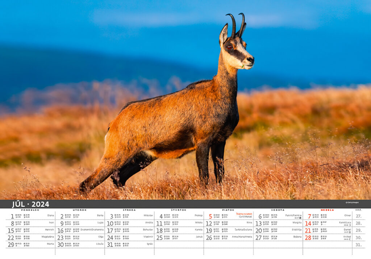The height and width of the screenshot is (259, 371).
Task: Select the red date 5 state holiday
Action: pyautogui.click(x=210, y=216)
